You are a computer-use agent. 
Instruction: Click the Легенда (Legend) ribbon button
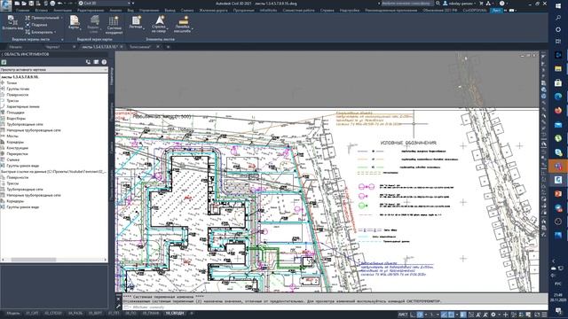pos(136,23)
